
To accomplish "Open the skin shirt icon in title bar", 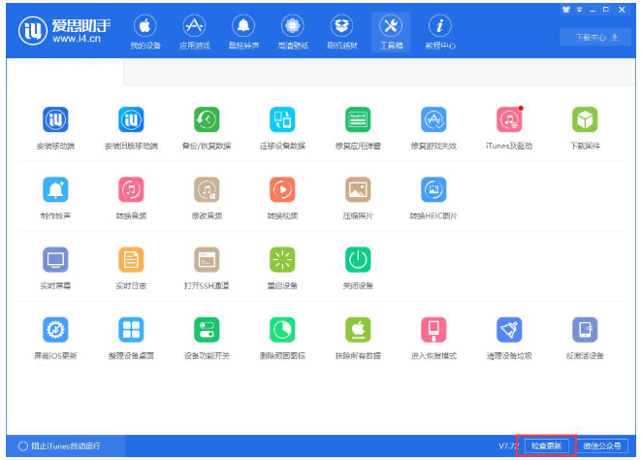I will pyautogui.click(x=565, y=10).
